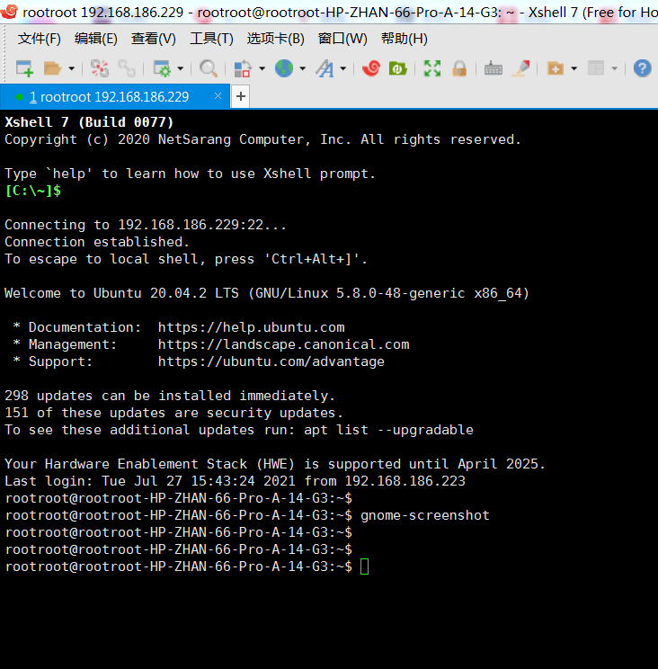The width and height of the screenshot is (658, 669).
Task: Expand the Open sessions dropdown arrow
Action: pyautogui.click(x=72, y=68)
